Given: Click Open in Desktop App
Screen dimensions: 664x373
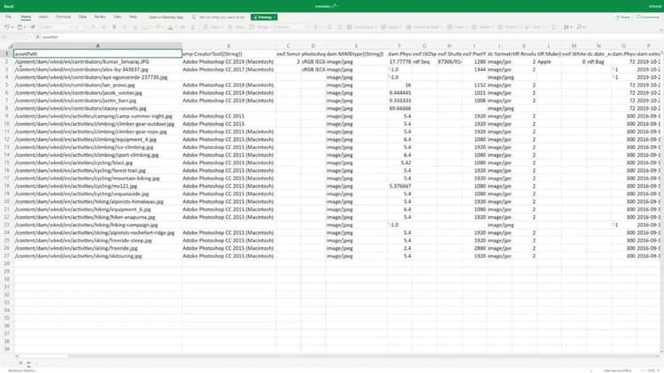Looking at the screenshot, I should [x=166, y=18].
